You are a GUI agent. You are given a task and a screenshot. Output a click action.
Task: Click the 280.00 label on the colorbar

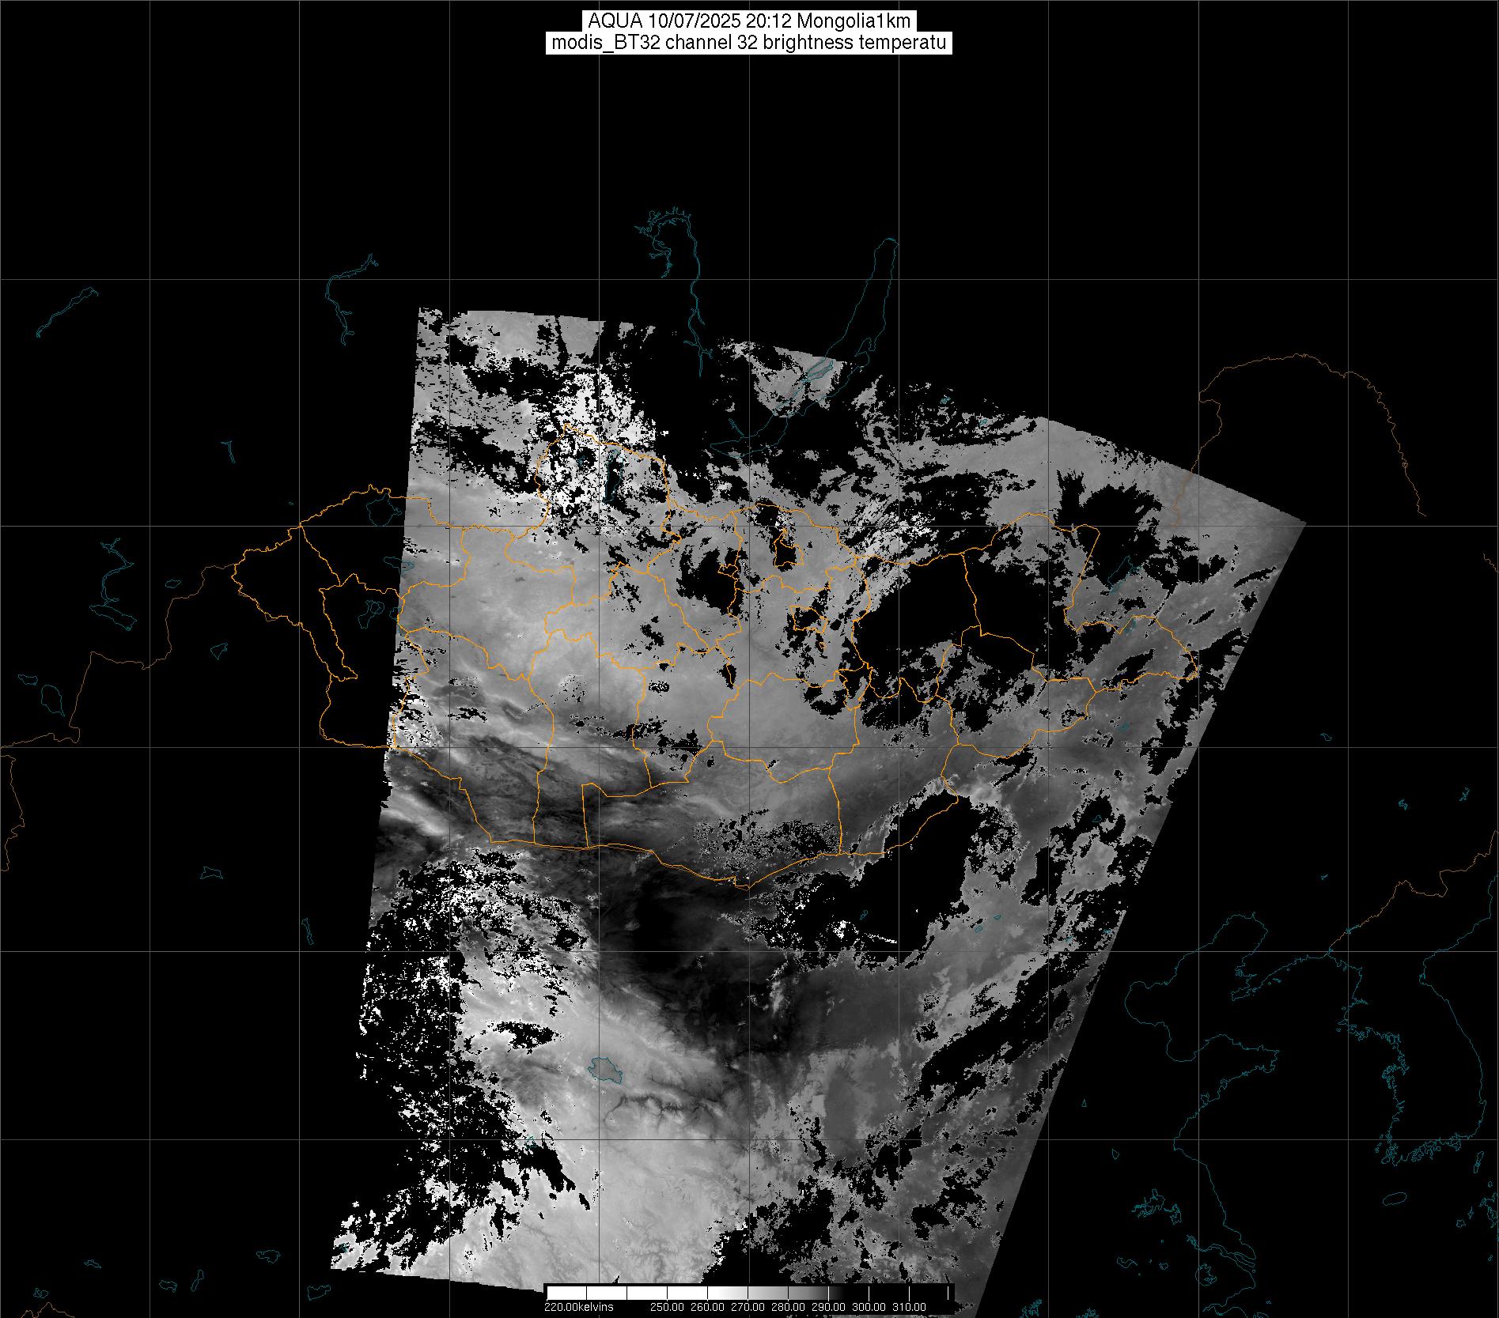pos(789,1307)
